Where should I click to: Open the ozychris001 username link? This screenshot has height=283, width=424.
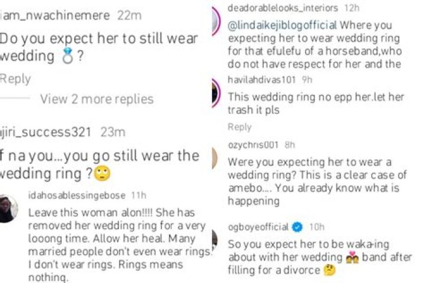tap(253, 145)
